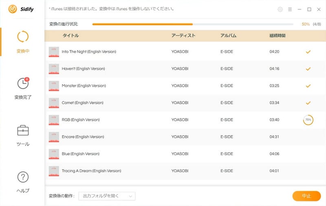This screenshot has width=326, height=206.
Task: Click checkmark for Comet row
Action: pos(308,103)
